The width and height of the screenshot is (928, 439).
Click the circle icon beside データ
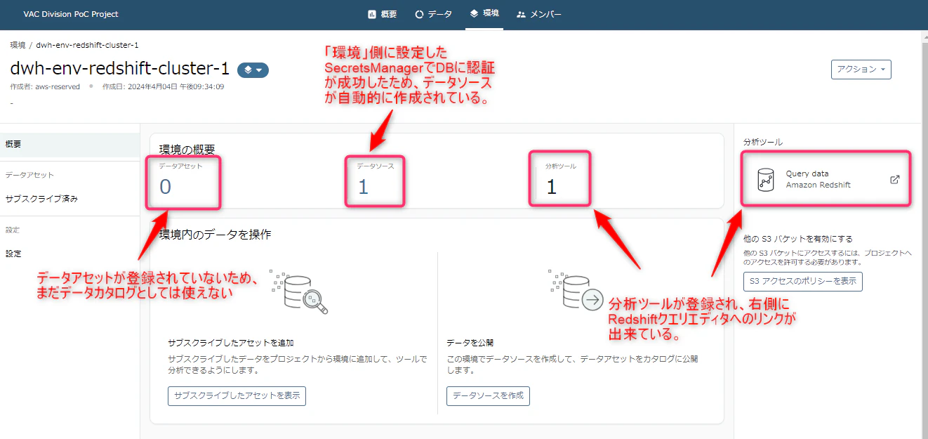pos(419,14)
